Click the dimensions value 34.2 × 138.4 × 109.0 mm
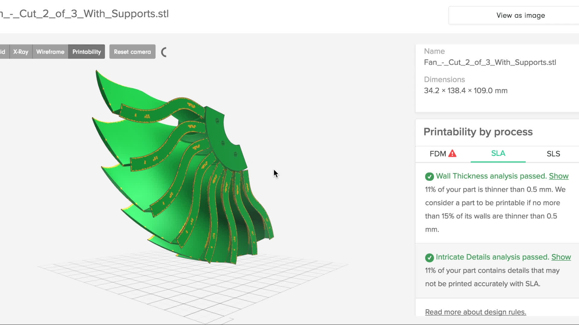Viewport: 579px width, 325px height. 466,91
